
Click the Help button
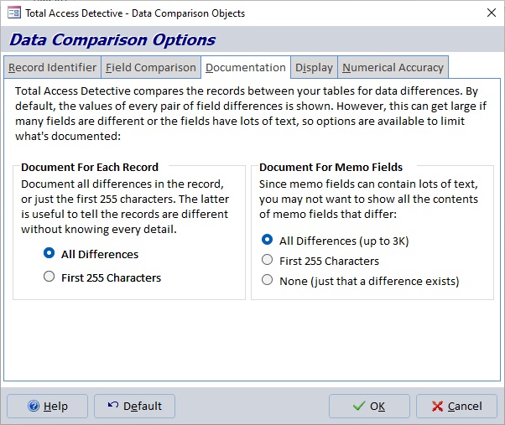click(47, 406)
